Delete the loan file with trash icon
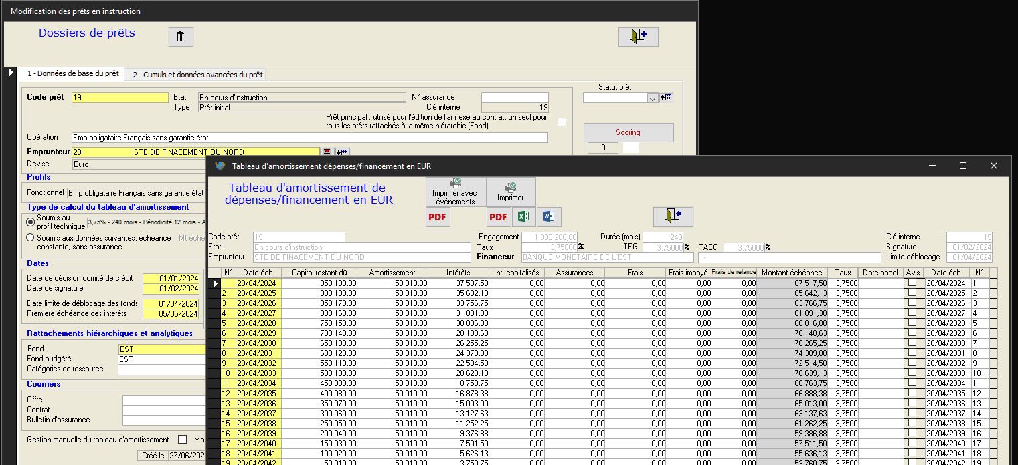Viewport: 1018px width, 465px height. [x=180, y=37]
